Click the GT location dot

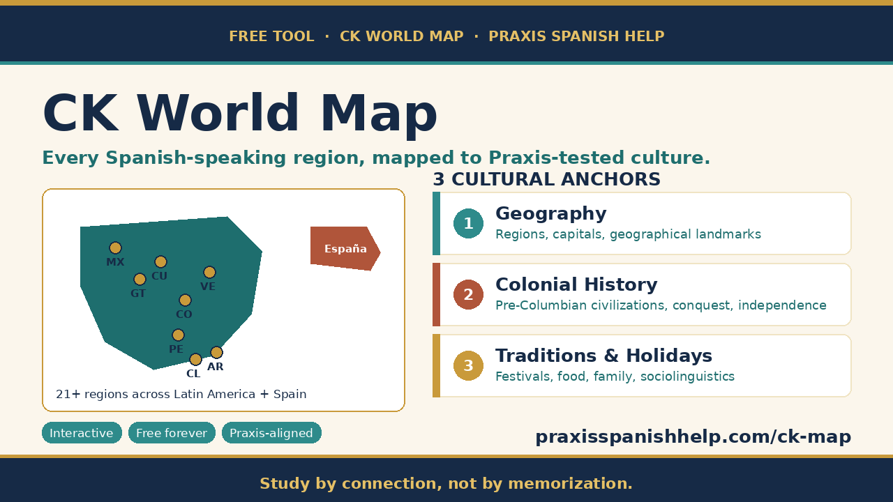(x=140, y=279)
